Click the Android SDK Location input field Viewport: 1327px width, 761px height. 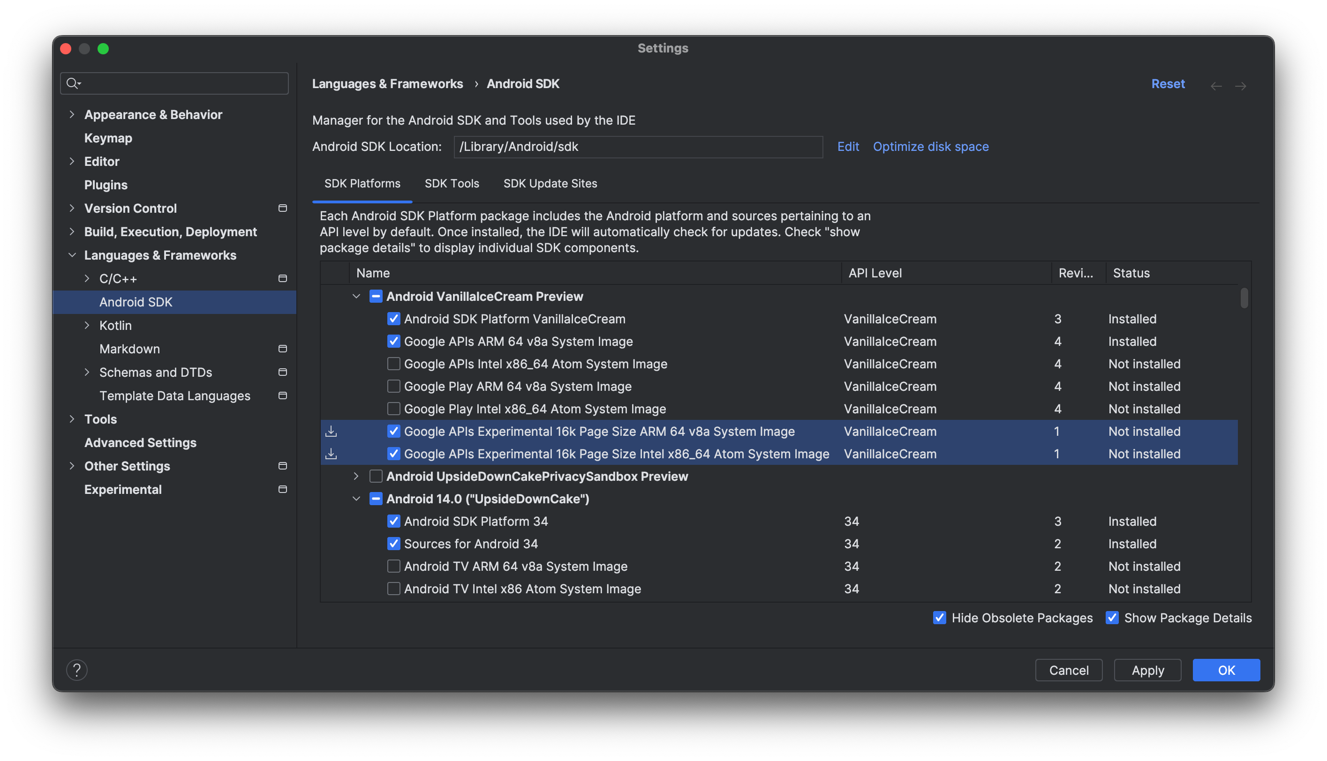click(638, 146)
